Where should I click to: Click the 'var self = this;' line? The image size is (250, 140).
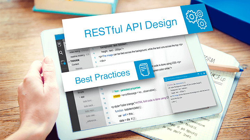[x=126, y=115]
